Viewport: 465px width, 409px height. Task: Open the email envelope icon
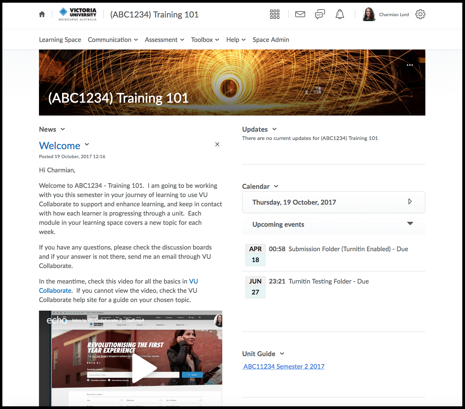click(x=300, y=14)
